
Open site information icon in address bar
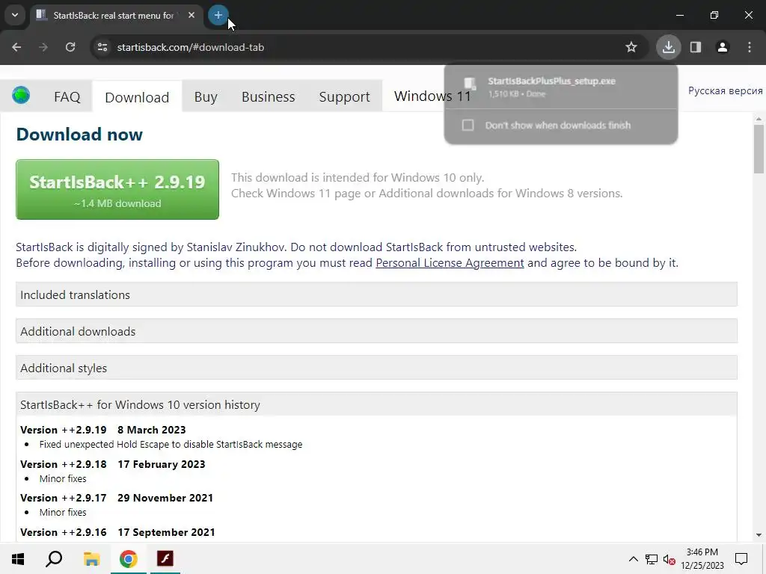coord(102,47)
